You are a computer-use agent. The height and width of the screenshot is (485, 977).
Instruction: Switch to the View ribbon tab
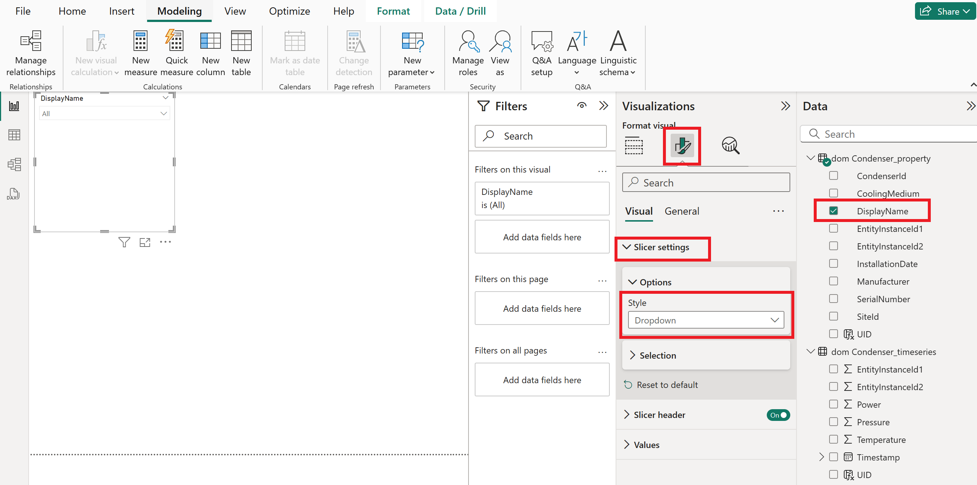coord(235,11)
